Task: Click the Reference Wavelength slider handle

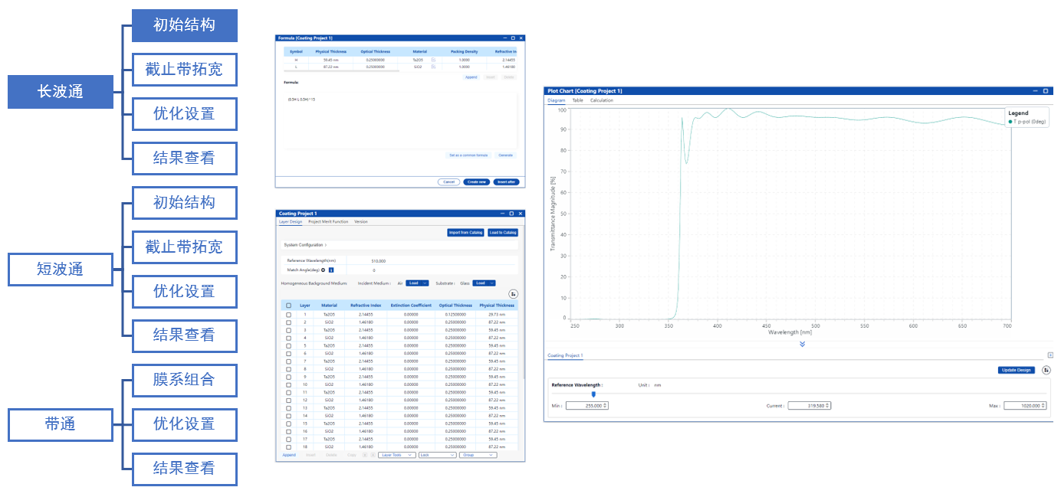Action: (593, 394)
